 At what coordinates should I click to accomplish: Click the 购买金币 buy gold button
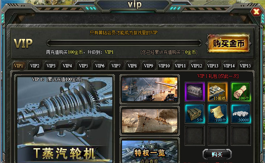click(x=229, y=43)
